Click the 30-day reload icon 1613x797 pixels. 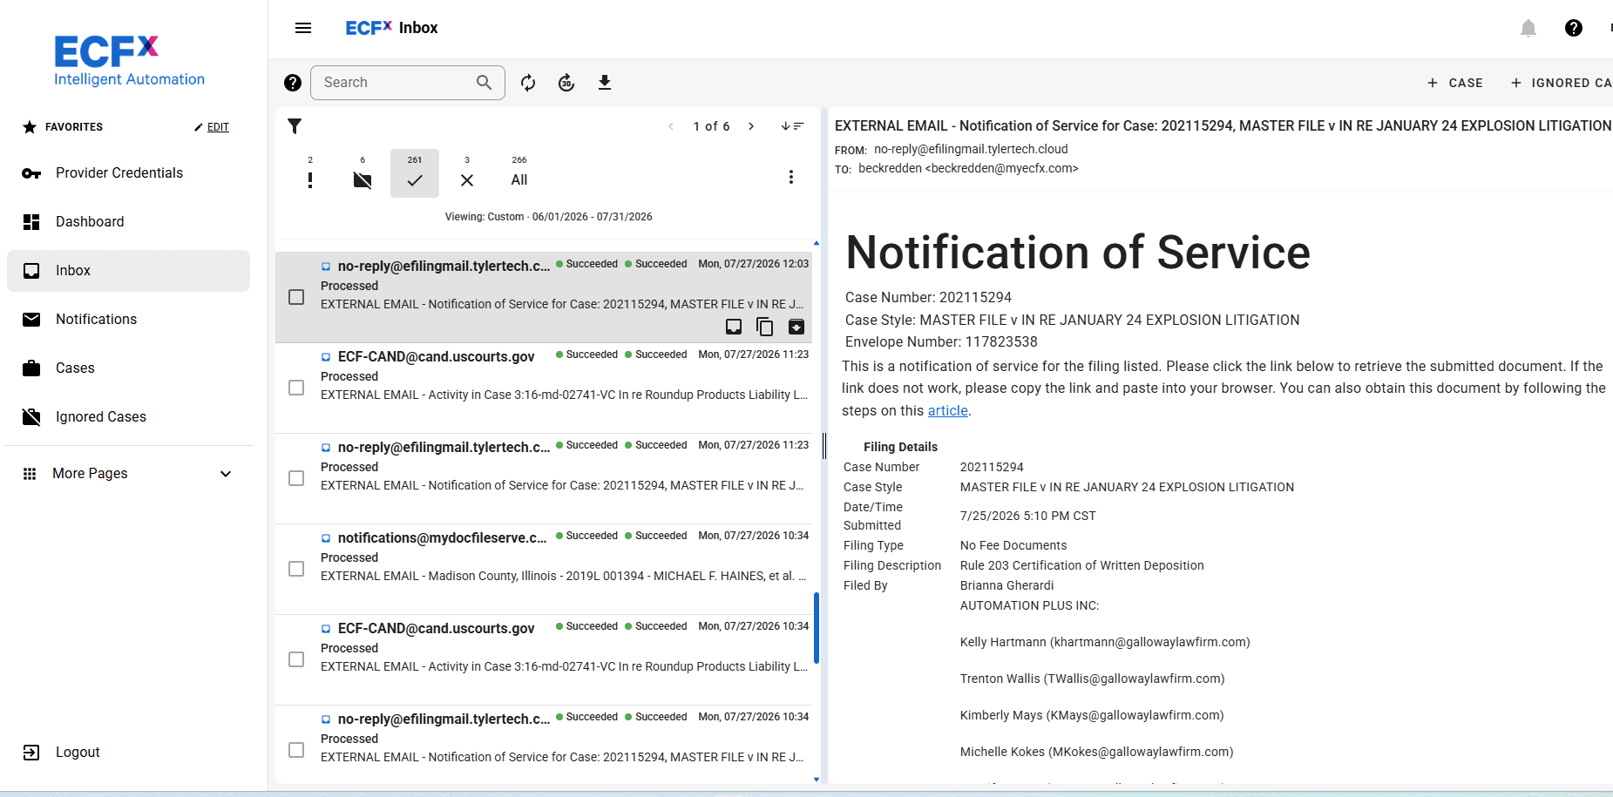pos(566,83)
